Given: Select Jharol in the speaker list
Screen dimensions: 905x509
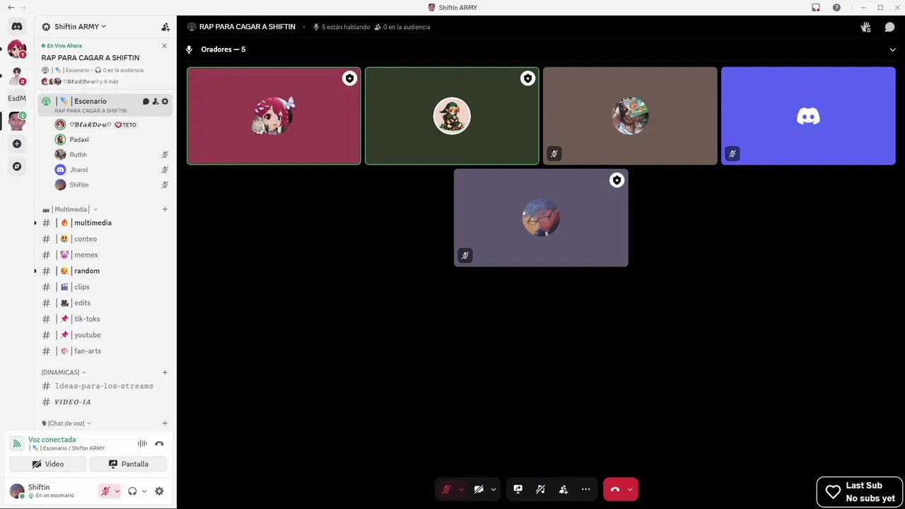Looking at the screenshot, I should [x=112, y=170].
